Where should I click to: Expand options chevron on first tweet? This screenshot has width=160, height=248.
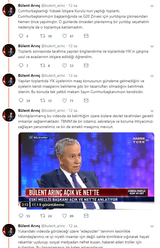[x=152, y=6]
